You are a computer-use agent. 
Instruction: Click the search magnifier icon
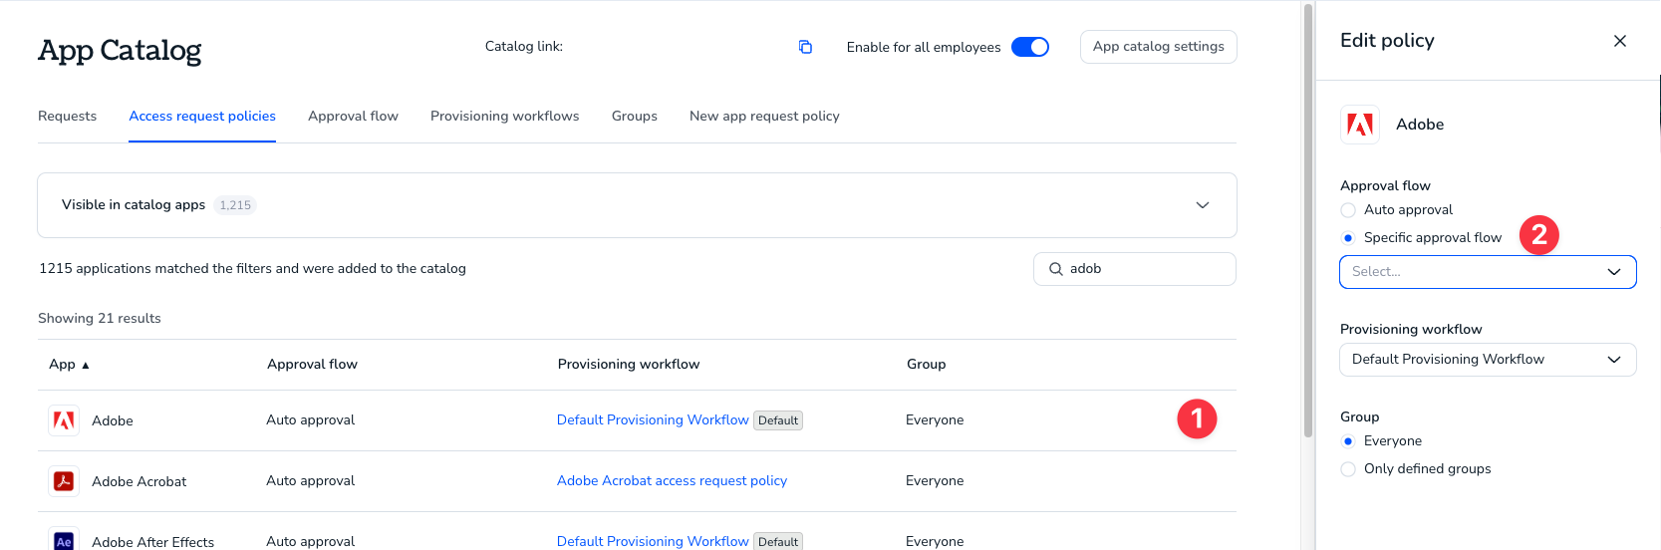click(x=1056, y=269)
